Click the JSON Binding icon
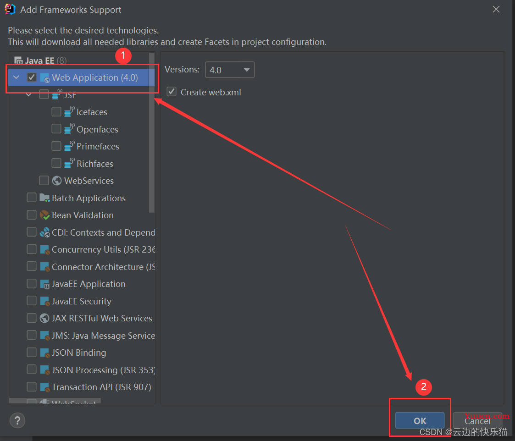This screenshot has width=515, height=441. 44,353
